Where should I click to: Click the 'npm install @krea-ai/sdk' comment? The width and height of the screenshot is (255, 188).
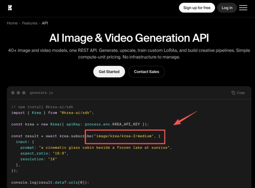(x=42, y=107)
